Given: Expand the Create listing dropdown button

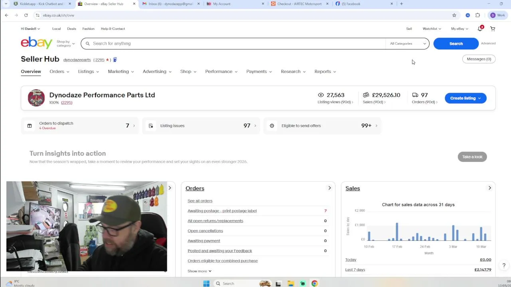Looking at the screenshot, I should pos(465,98).
